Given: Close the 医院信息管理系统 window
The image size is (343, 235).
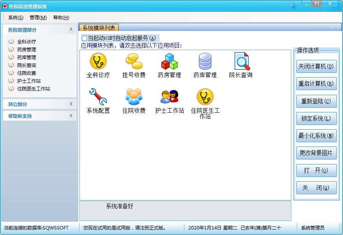Looking at the screenshot, I should (x=330, y=4).
